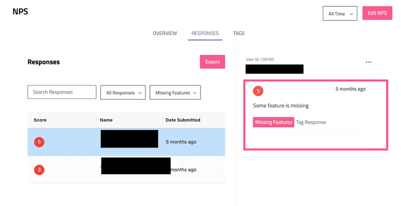Click the Name column header
The width and height of the screenshot is (401, 206).
coord(106,120)
